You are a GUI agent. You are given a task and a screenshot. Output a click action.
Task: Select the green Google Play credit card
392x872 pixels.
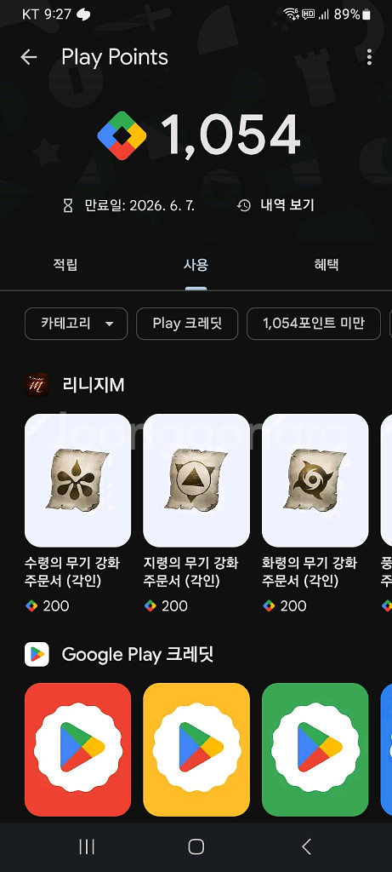click(315, 749)
